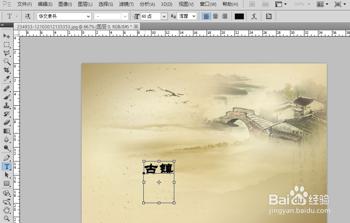
Task: Center align the text
Action: click(215, 16)
